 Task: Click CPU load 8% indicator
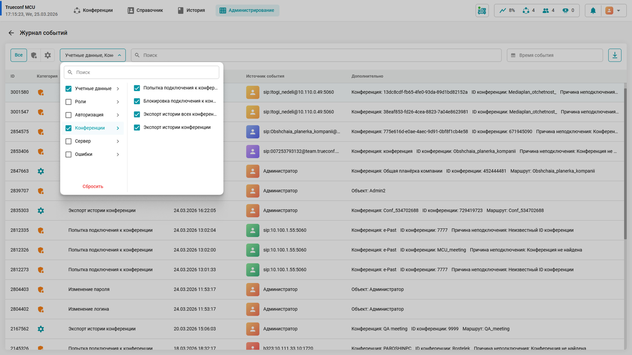[x=507, y=11]
